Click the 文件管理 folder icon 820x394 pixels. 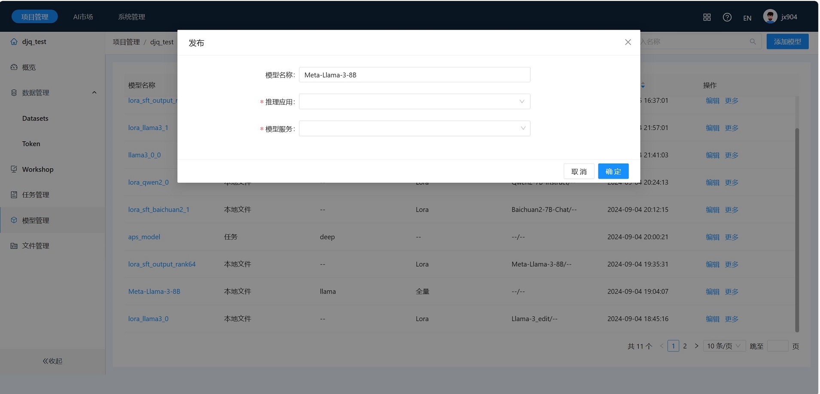[x=14, y=246]
